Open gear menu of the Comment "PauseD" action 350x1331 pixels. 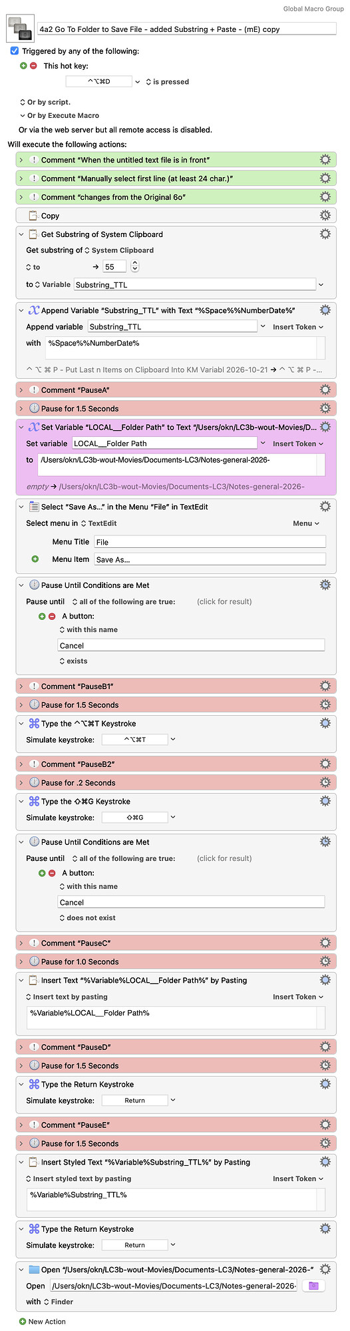pyautogui.click(x=325, y=1047)
